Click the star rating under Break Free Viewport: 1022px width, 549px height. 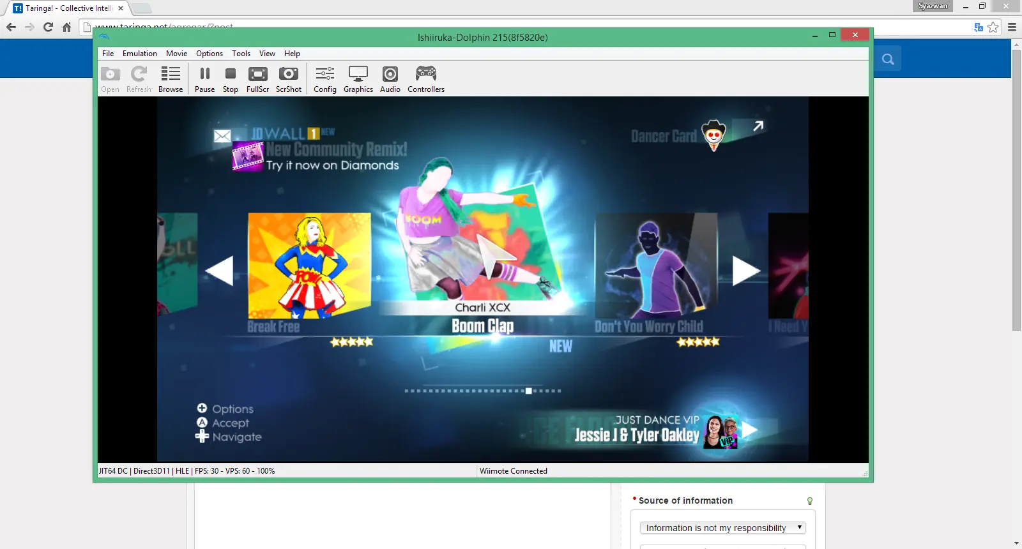(351, 342)
